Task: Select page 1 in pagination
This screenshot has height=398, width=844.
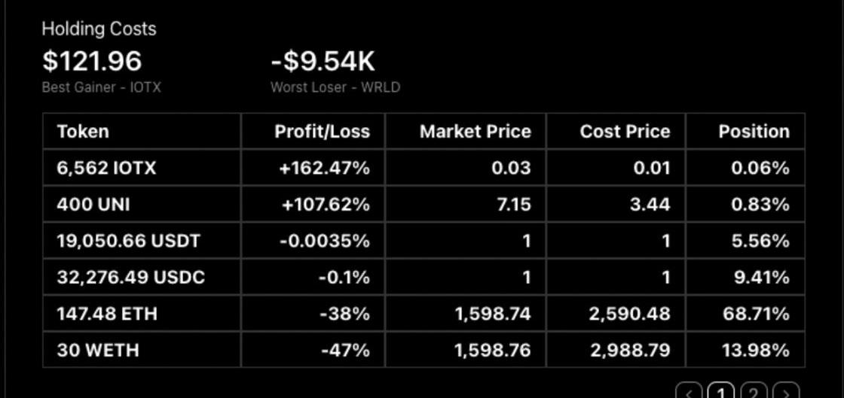Action: click(722, 393)
